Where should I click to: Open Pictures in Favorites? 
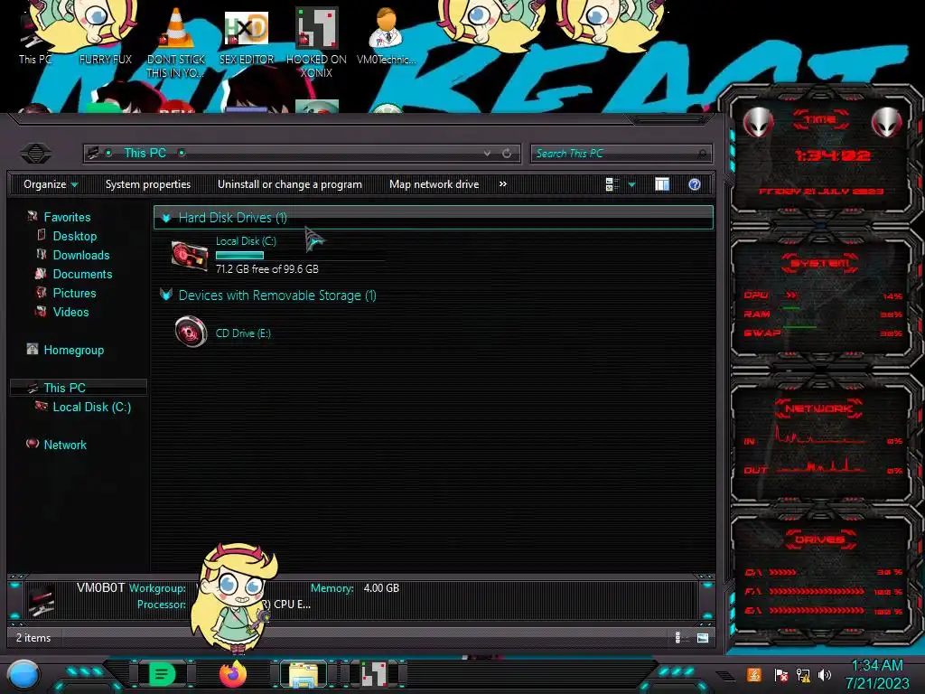[x=74, y=293]
